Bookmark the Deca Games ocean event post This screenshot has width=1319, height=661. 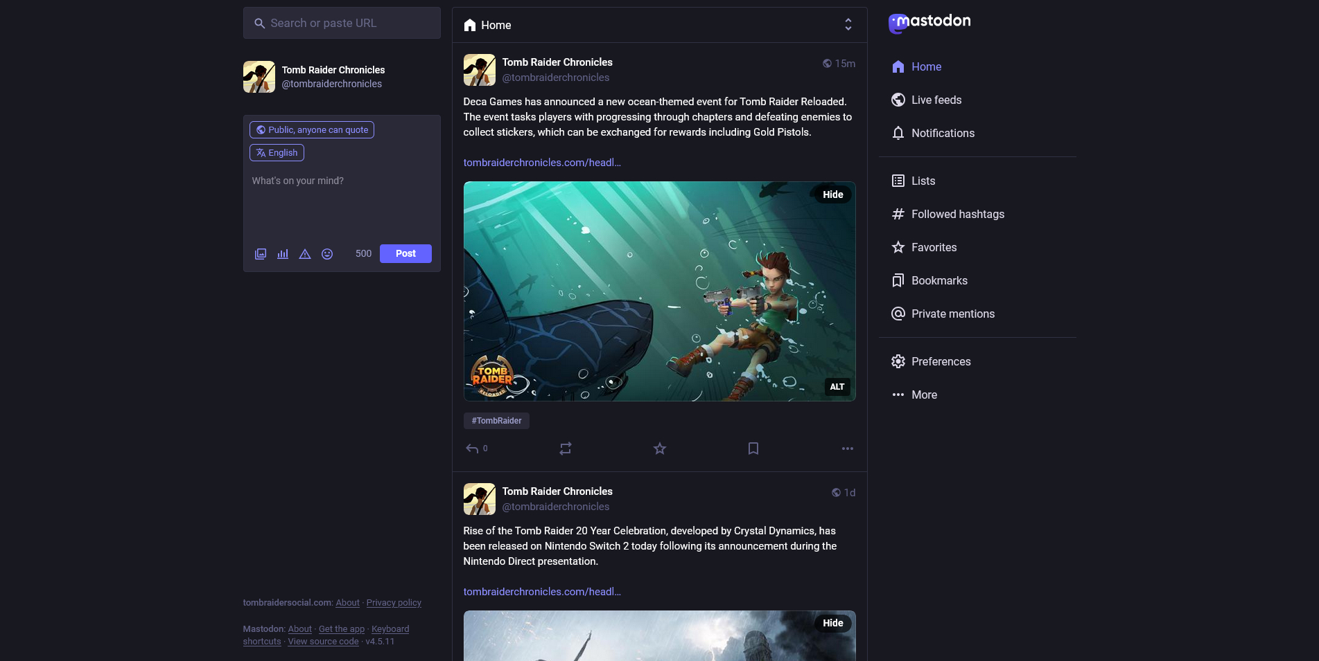(753, 449)
